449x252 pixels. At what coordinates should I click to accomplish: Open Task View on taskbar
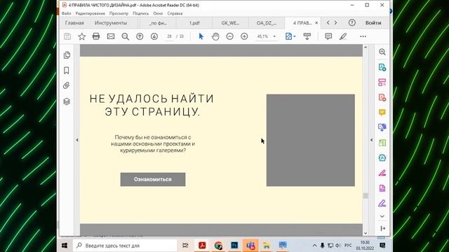pyautogui.click(x=185, y=246)
